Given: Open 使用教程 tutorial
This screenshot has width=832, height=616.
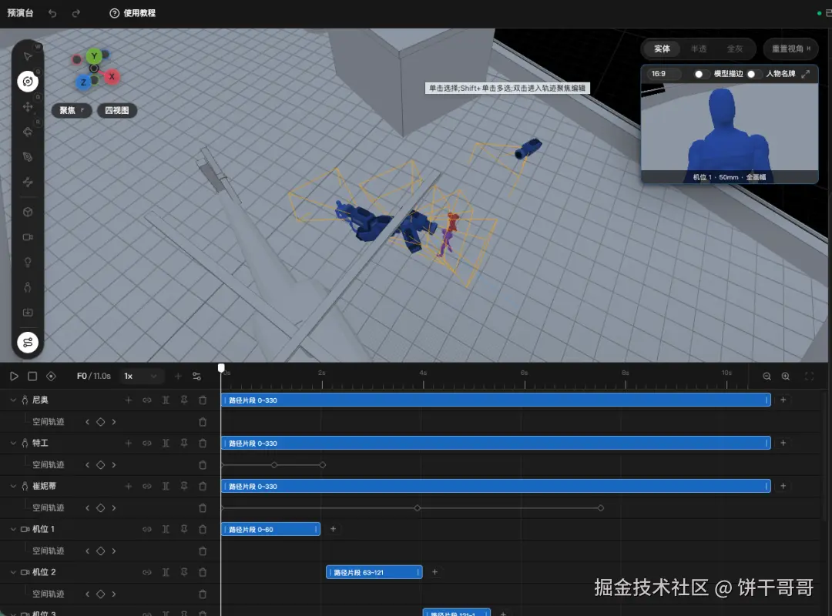Looking at the screenshot, I should (x=133, y=13).
